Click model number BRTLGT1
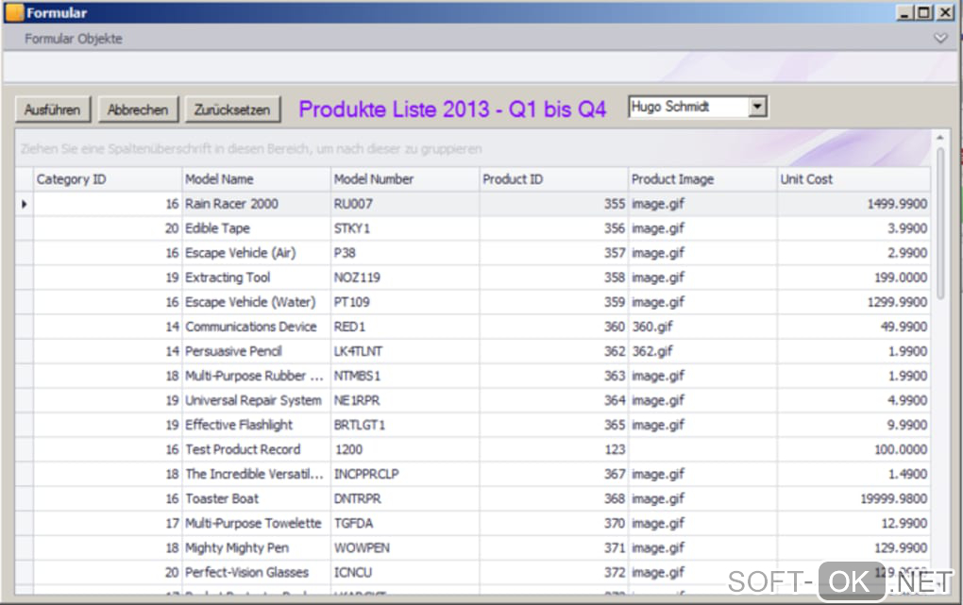Image resolution: width=963 pixels, height=605 pixels. [x=360, y=425]
